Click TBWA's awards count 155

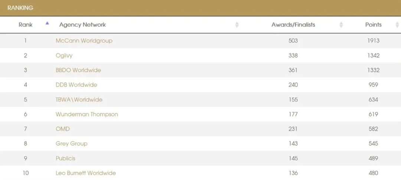pyautogui.click(x=293, y=99)
